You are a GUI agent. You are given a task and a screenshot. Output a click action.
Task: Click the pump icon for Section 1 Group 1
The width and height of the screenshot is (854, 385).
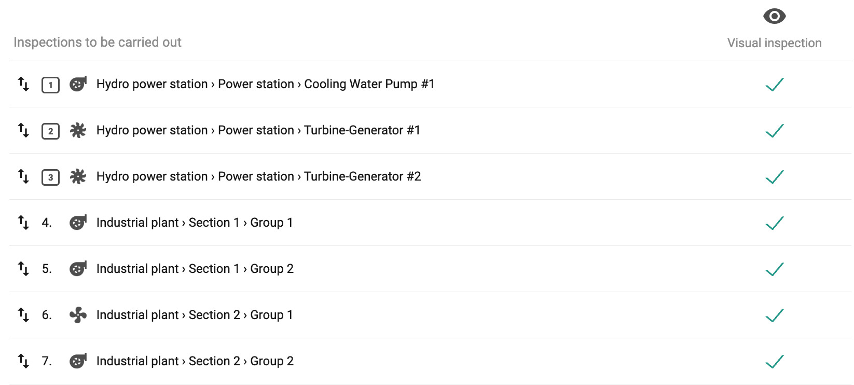(78, 223)
